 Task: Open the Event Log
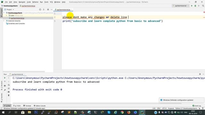tap(197, 106)
